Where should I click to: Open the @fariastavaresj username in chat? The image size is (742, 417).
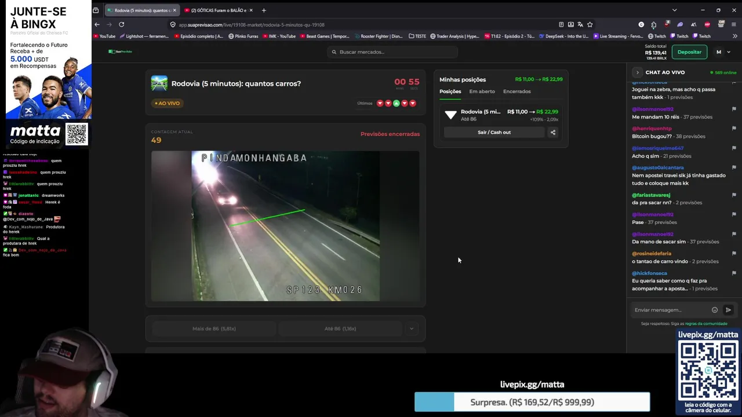(x=651, y=195)
